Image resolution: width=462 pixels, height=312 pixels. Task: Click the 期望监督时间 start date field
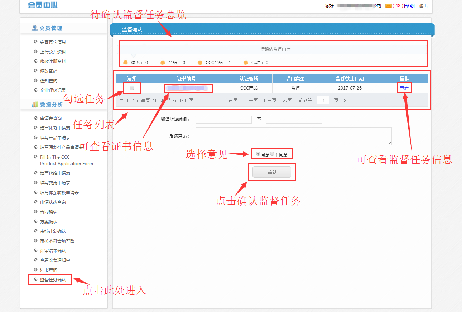(x=223, y=120)
